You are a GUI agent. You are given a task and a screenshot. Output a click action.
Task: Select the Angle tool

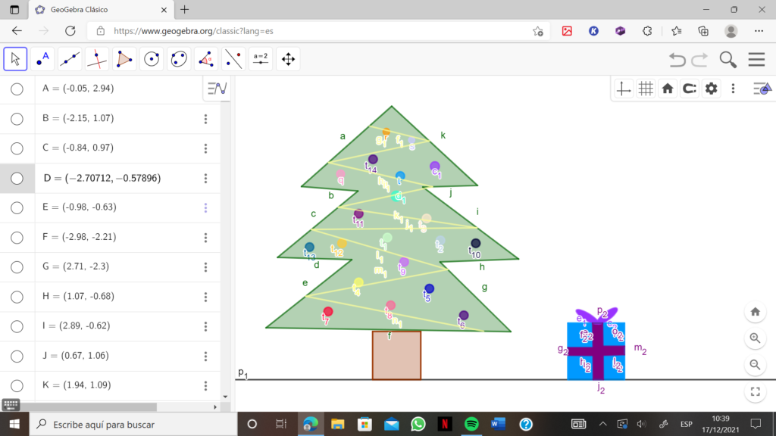206,59
